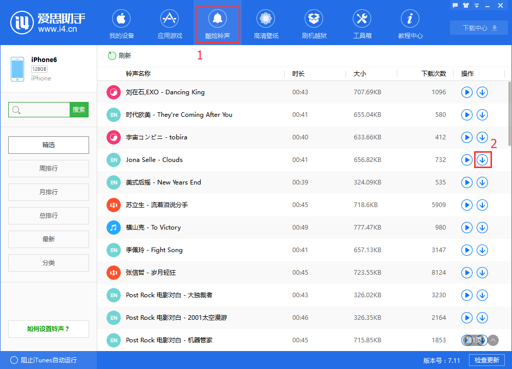Click the back-to-top arrow button
This screenshot has width=512, height=369.
(x=493, y=340)
